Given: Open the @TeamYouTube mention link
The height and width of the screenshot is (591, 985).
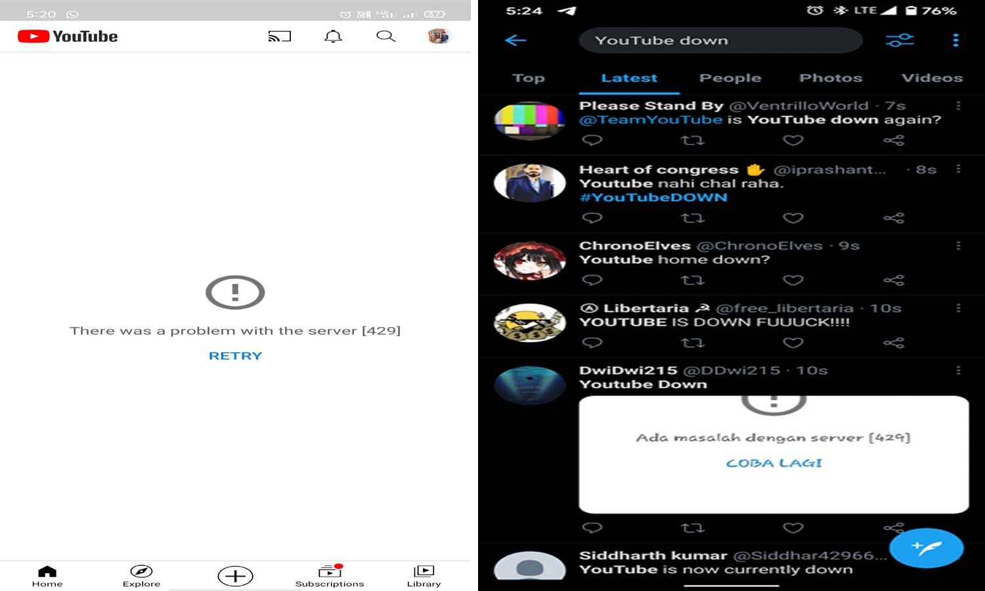Looking at the screenshot, I should [651, 120].
